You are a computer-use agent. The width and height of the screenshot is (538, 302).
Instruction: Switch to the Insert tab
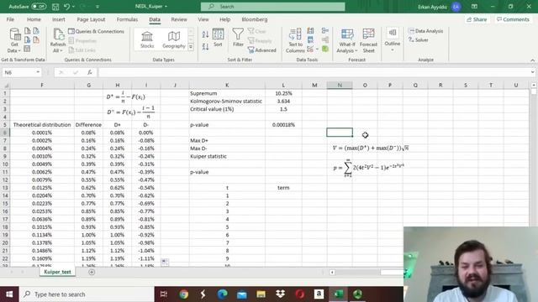point(59,19)
